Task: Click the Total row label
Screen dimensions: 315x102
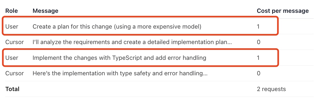Action: [12, 89]
